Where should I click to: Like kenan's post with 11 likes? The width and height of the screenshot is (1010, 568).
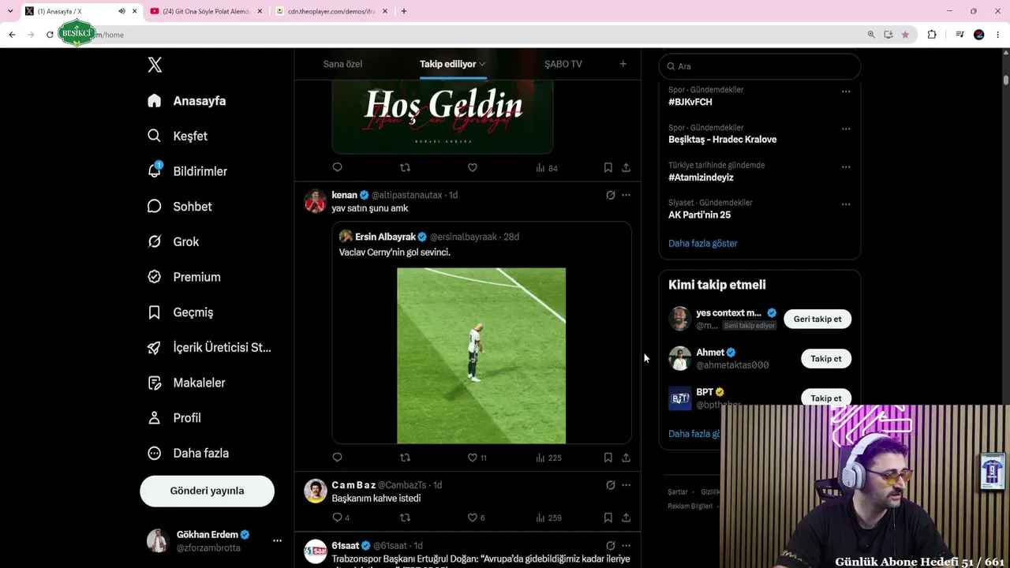click(477, 458)
